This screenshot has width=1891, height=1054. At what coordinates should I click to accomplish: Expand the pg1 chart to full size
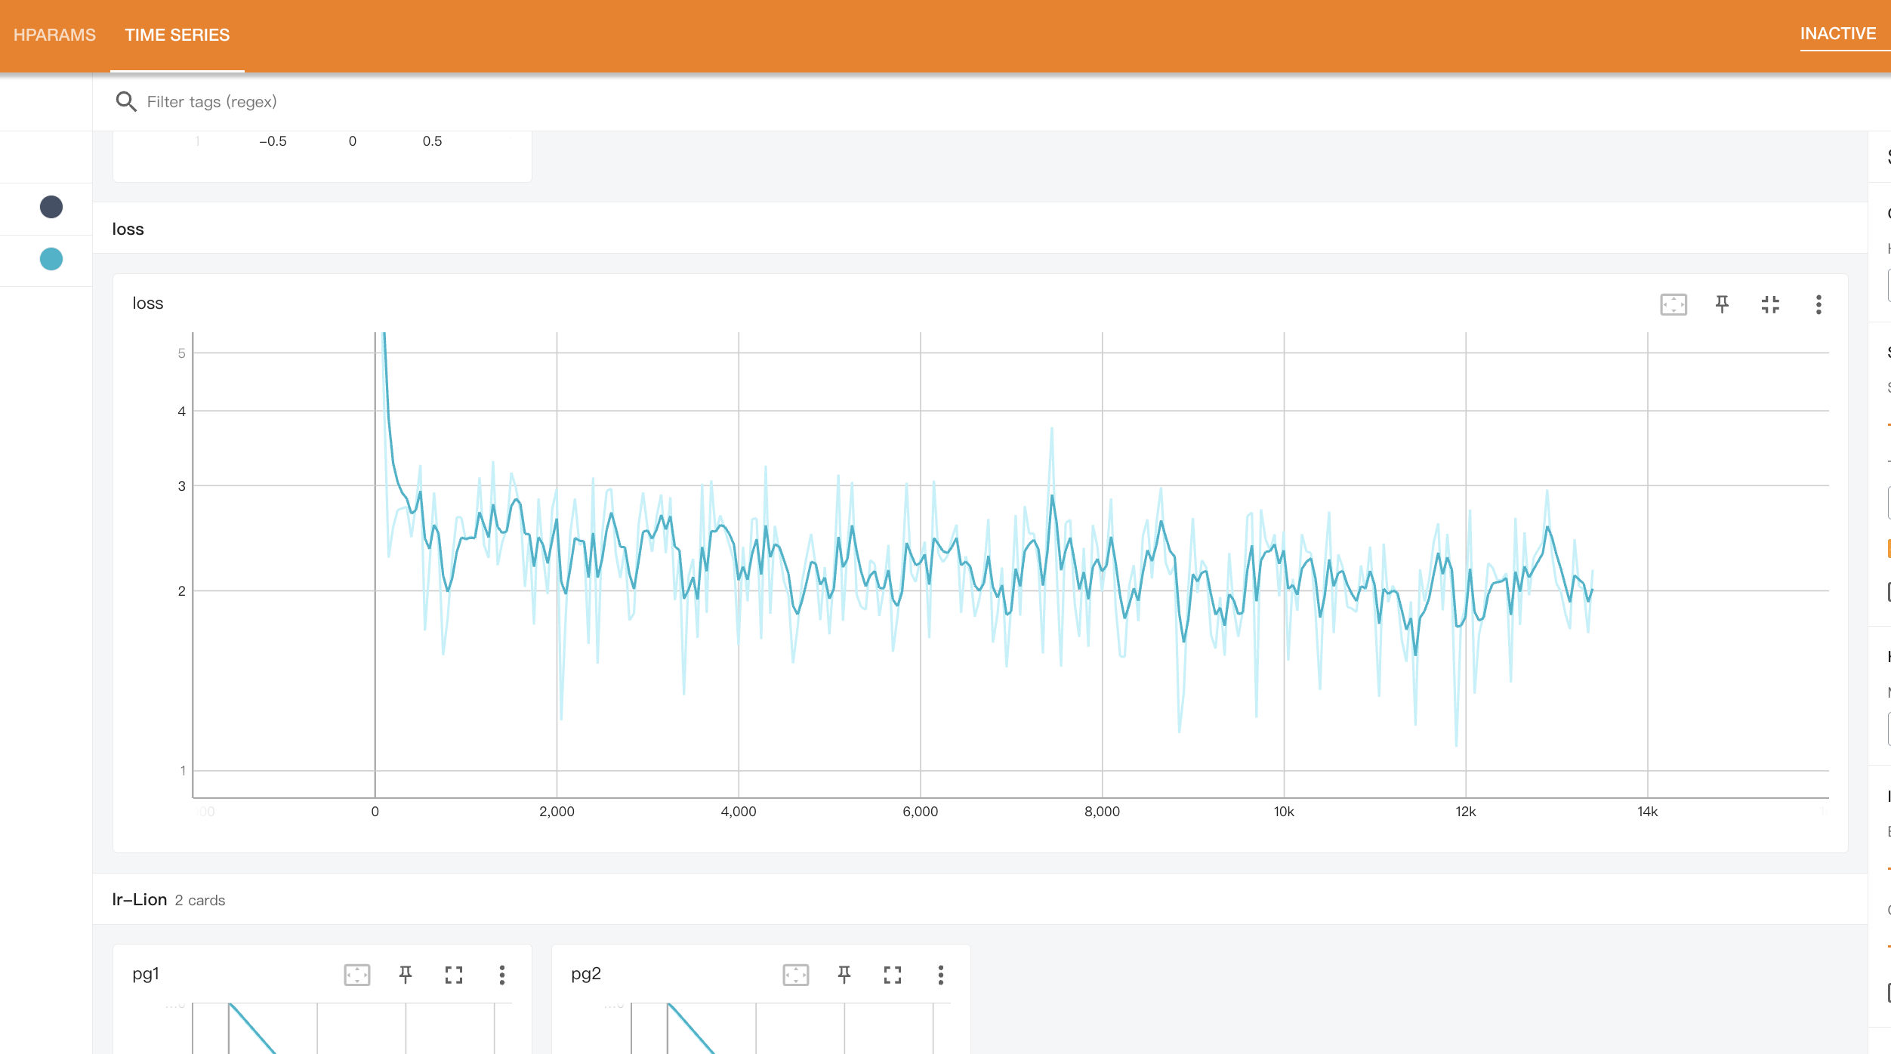[x=454, y=975]
